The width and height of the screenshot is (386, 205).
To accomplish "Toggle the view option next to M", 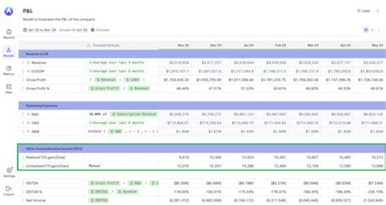I will point(373,30).
